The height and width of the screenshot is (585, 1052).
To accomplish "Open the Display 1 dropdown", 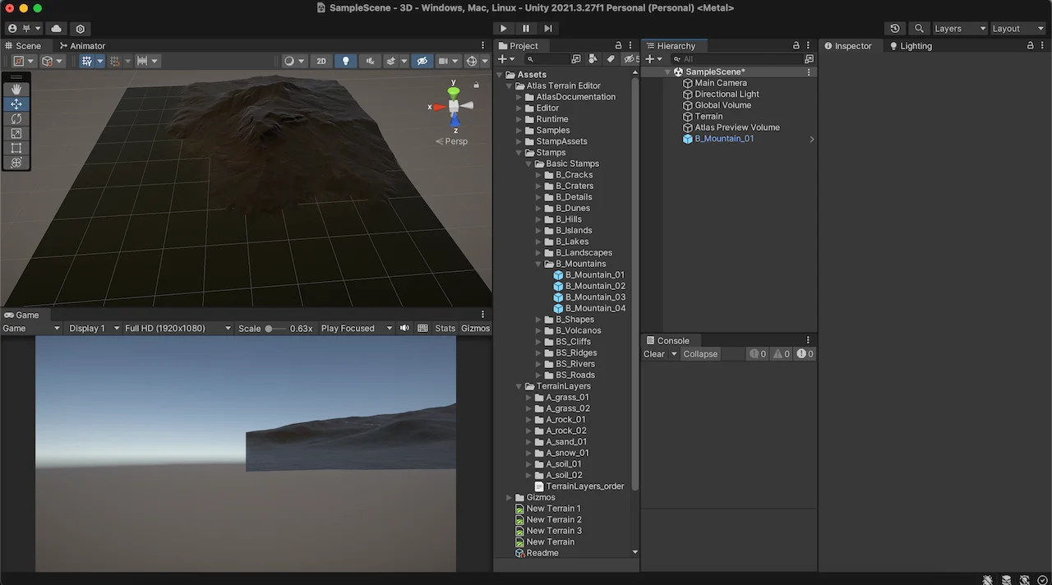I will pyautogui.click(x=93, y=329).
